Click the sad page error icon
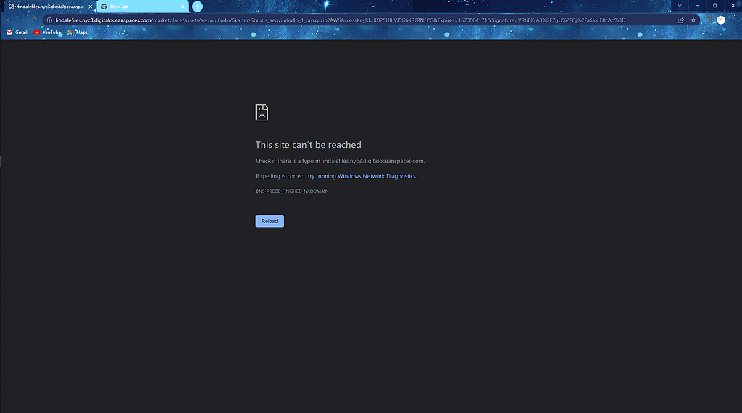 click(x=262, y=112)
